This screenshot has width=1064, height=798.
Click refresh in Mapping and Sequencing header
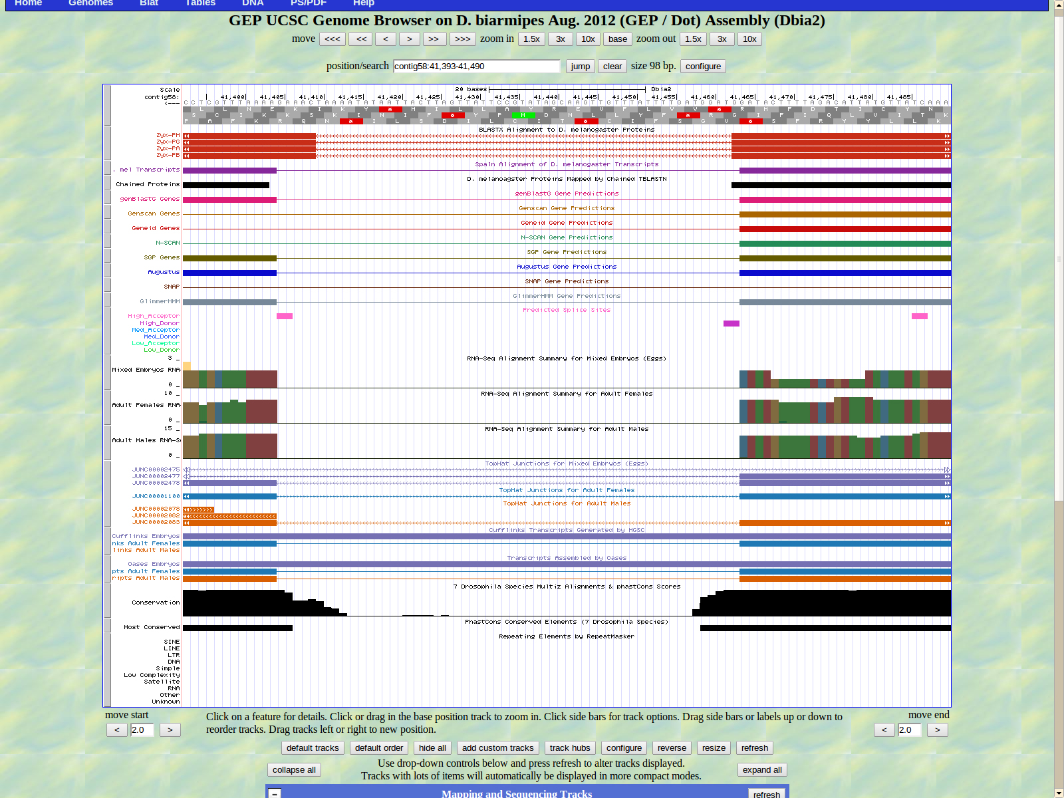tap(767, 794)
